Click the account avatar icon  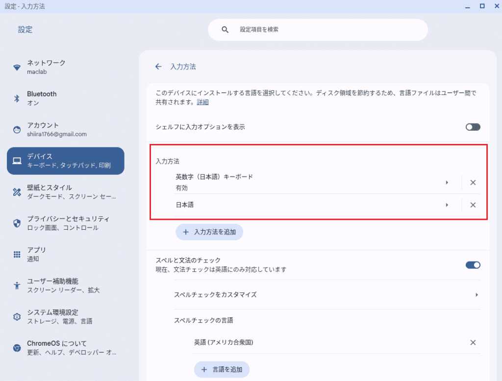click(17, 130)
